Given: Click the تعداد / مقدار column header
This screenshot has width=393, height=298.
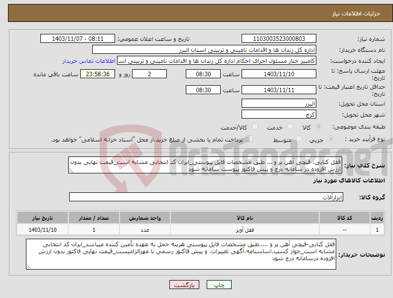Looking at the screenshot, I should 94,218.
